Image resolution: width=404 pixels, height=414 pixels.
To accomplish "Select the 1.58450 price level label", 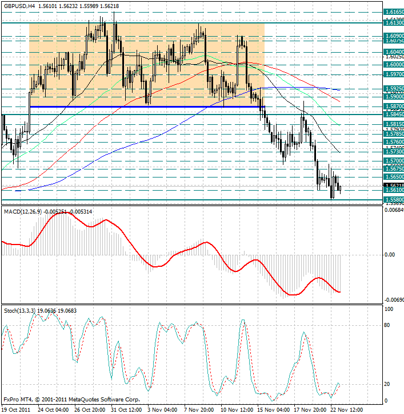I will (x=394, y=115).
